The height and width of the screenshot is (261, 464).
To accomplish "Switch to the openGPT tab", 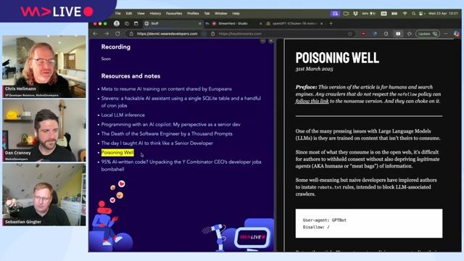I will [x=295, y=23].
